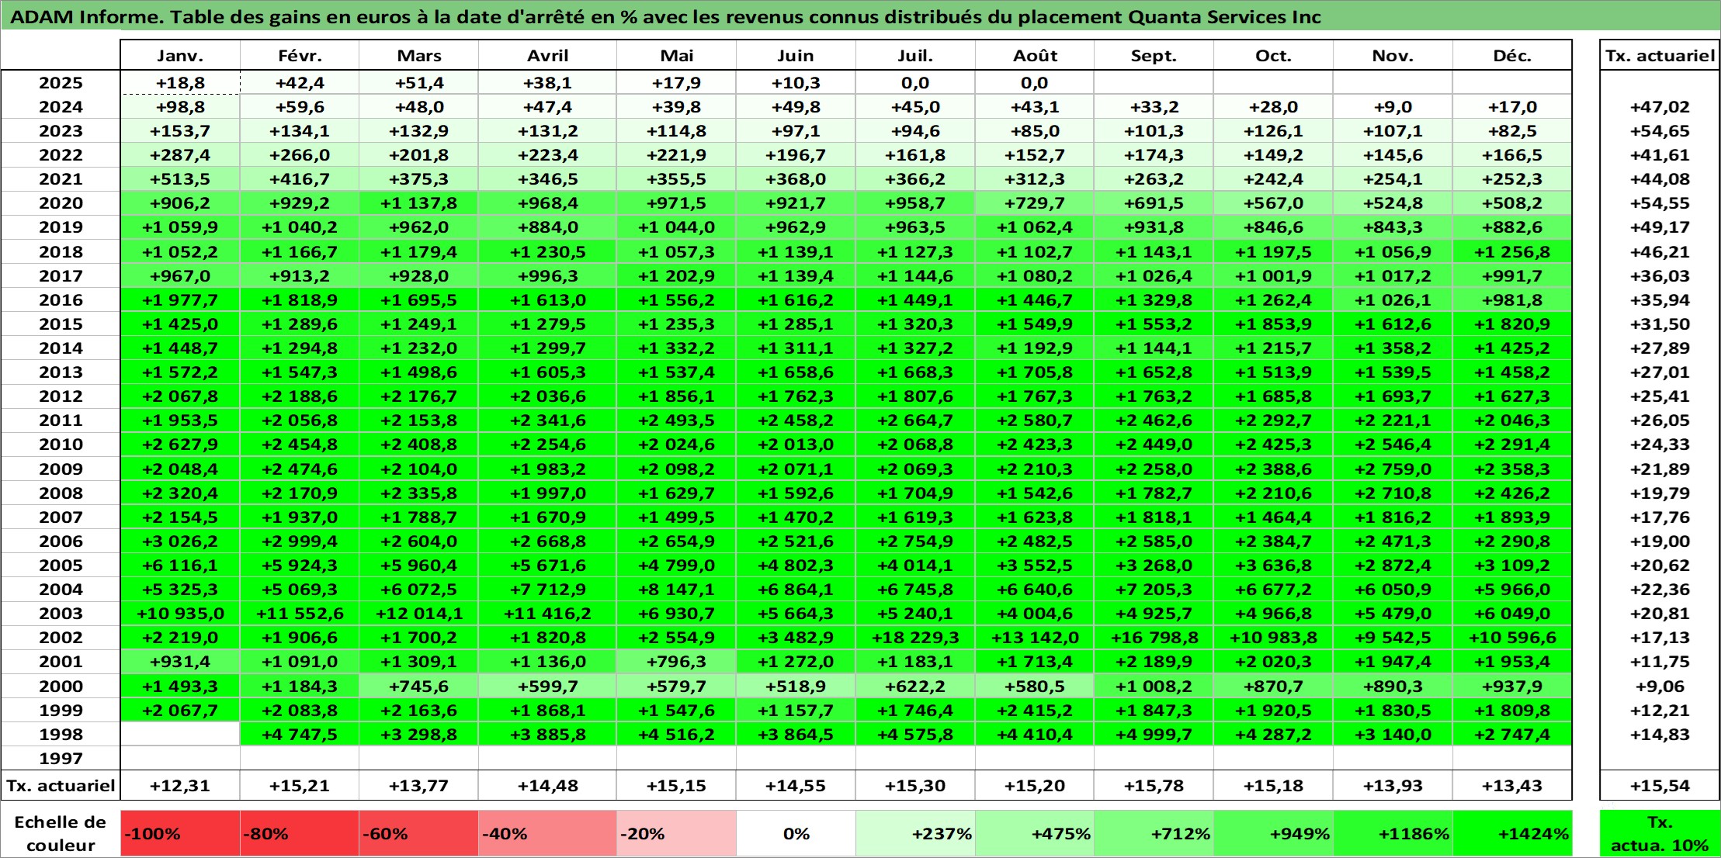
Task: Click the +949% green scale swatch
Action: click(1273, 834)
